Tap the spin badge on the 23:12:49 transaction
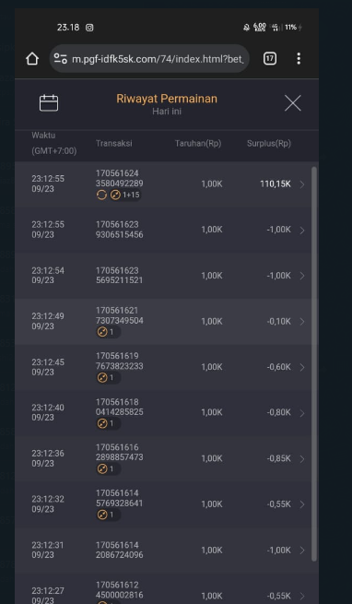Viewport: 352px width, 604px height. tap(108, 332)
